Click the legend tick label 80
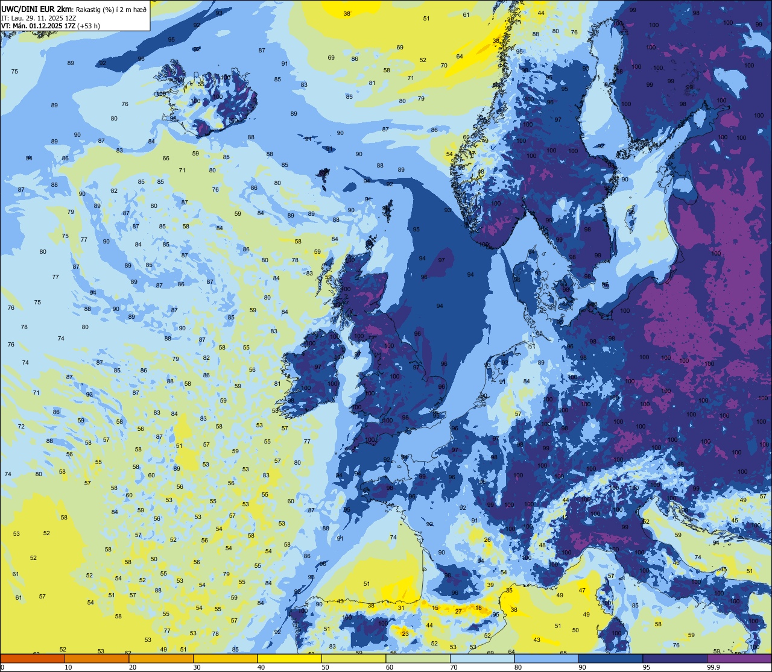The image size is (772, 672). click(518, 667)
